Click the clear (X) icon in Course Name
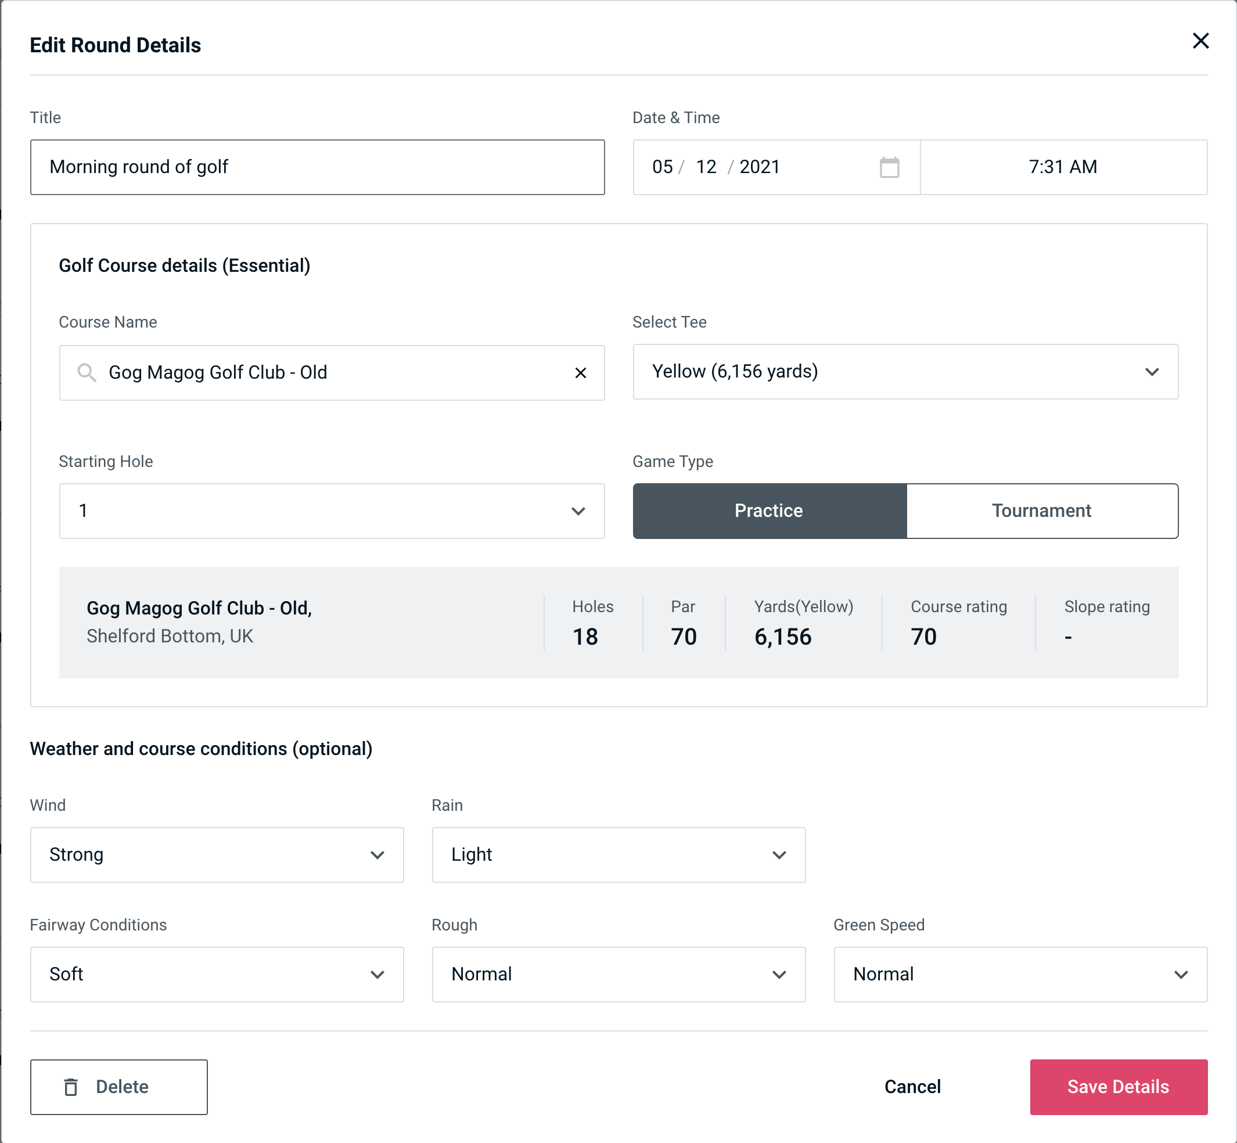The image size is (1237, 1143). [x=581, y=373]
